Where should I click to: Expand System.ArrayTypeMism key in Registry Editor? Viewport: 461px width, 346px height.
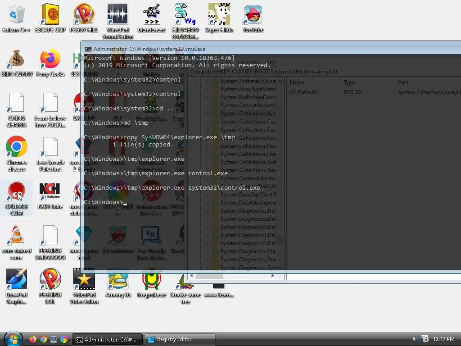pyautogui.click(x=207, y=89)
